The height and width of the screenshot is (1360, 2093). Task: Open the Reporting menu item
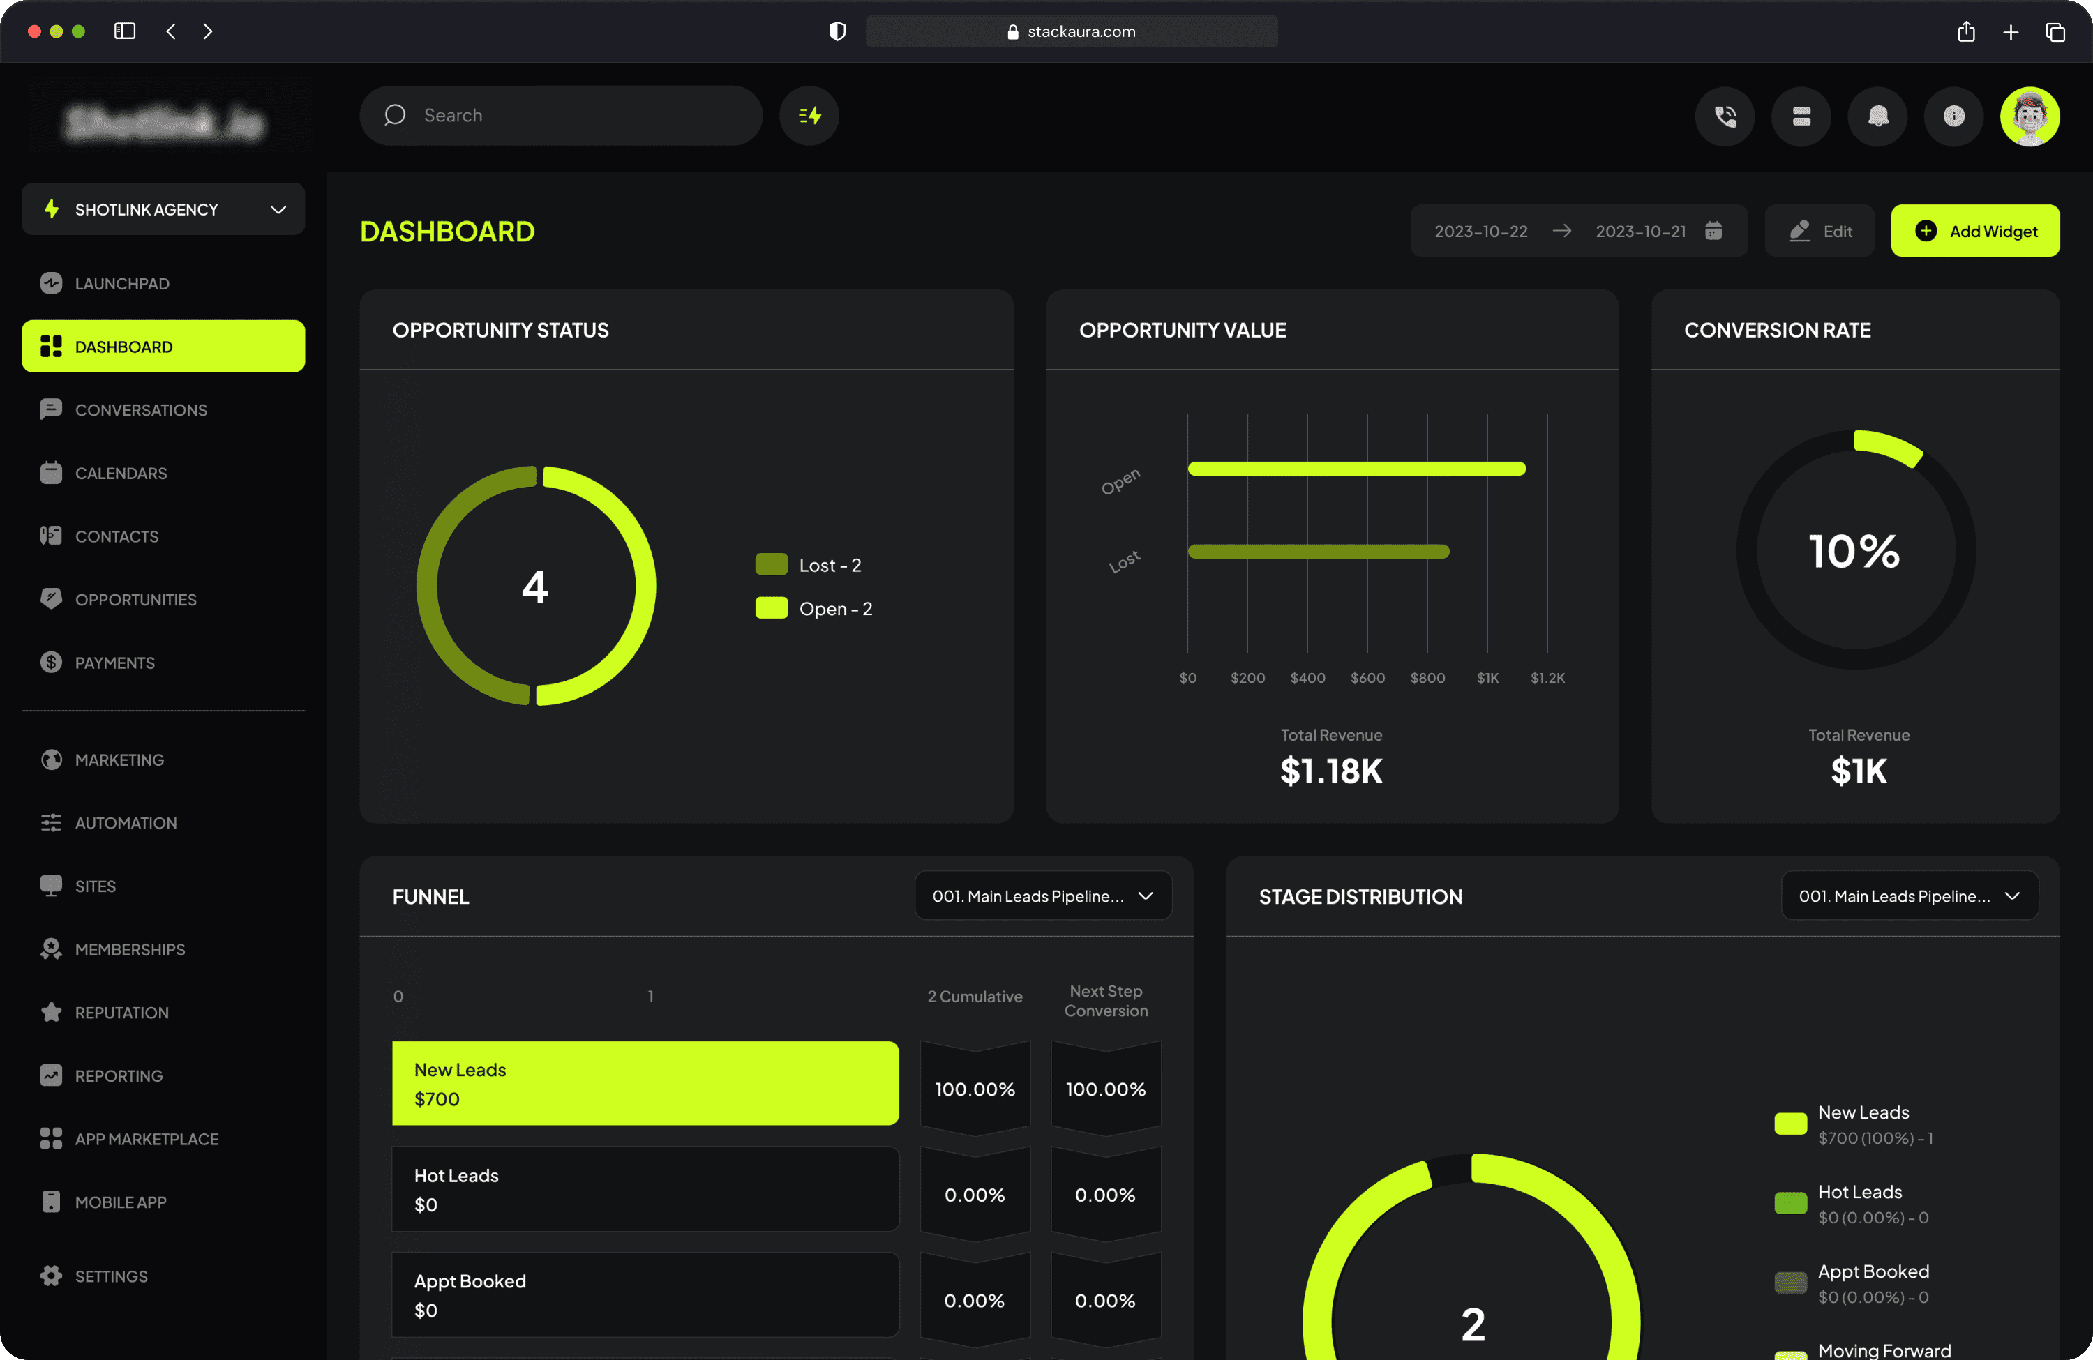[118, 1075]
